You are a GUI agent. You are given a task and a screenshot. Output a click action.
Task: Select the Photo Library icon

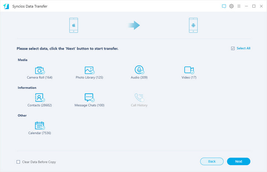[89, 70]
